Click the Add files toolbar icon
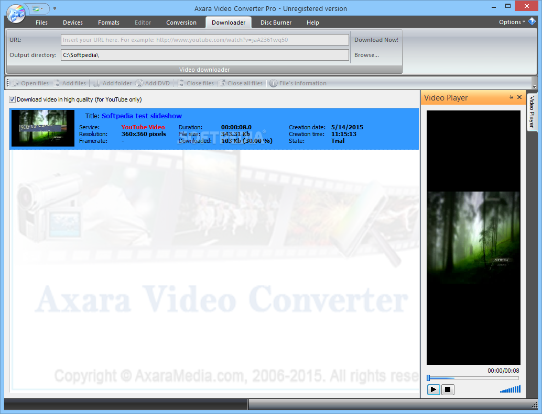The image size is (542, 414). pyautogui.click(x=57, y=83)
